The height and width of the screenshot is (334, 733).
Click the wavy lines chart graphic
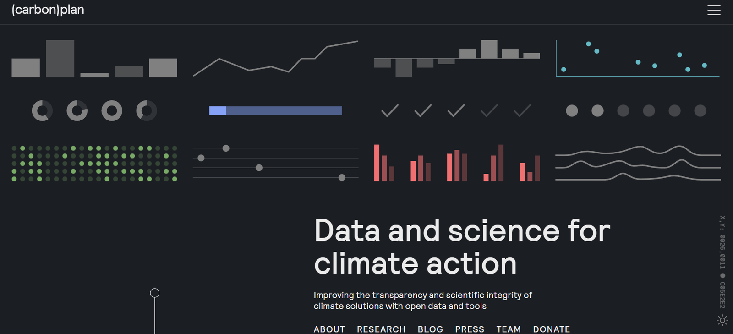[x=638, y=163]
